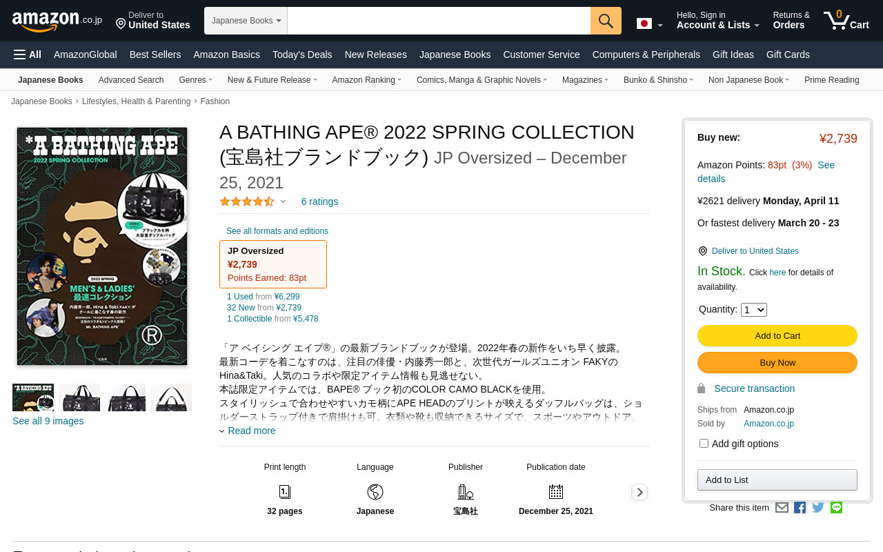
Task: Open Computers & Peripherals
Action: (646, 55)
